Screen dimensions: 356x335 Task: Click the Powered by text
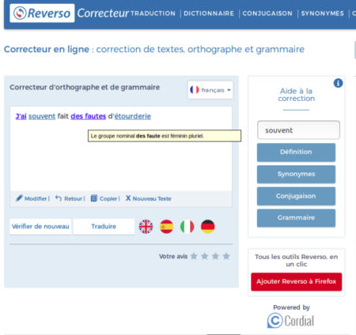coord(291,307)
